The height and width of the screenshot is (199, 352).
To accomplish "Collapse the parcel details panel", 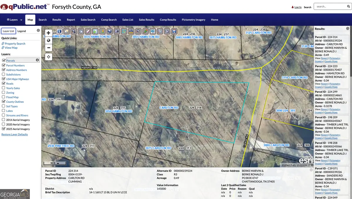I will coord(311,170).
